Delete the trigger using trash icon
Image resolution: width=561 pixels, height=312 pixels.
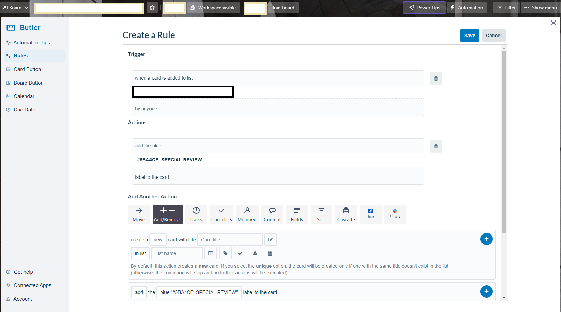[x=436, y=78]
